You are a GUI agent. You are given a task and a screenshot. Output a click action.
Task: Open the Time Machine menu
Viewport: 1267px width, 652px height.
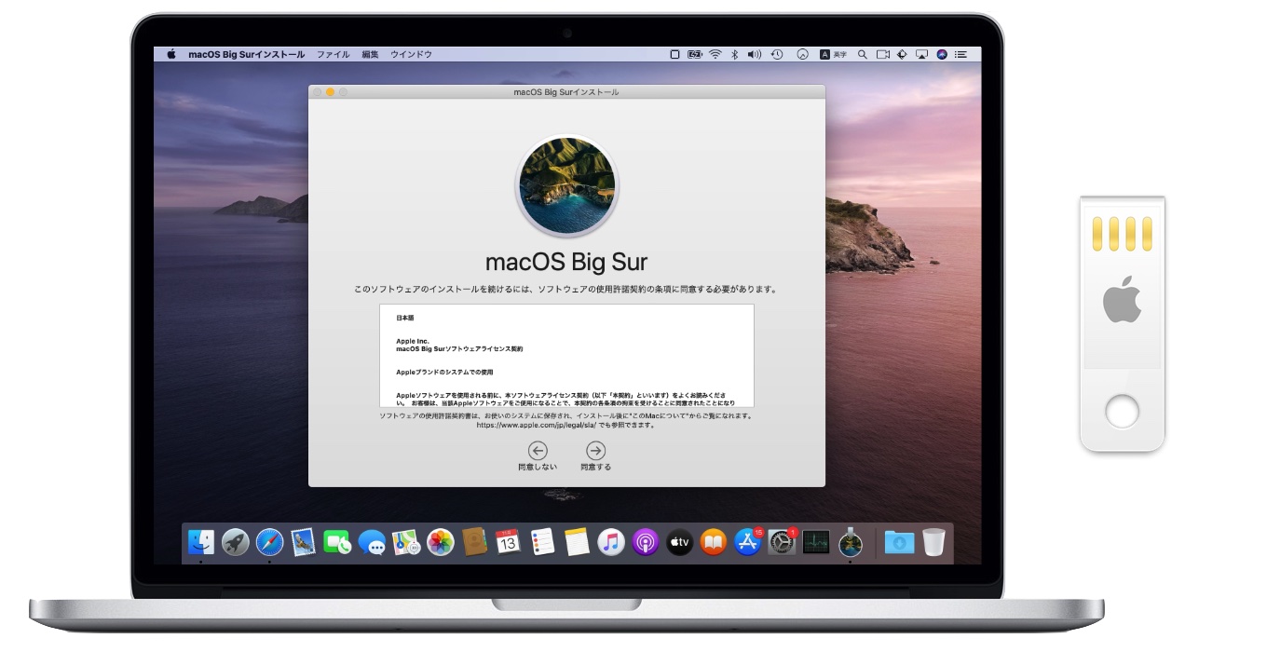point(777,53)
